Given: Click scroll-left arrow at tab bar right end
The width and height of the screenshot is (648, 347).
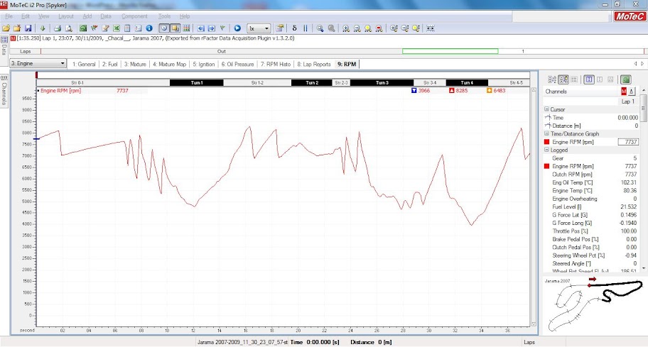Looking at the screenshot, I should pyautogui.click(x=636, y=64).
